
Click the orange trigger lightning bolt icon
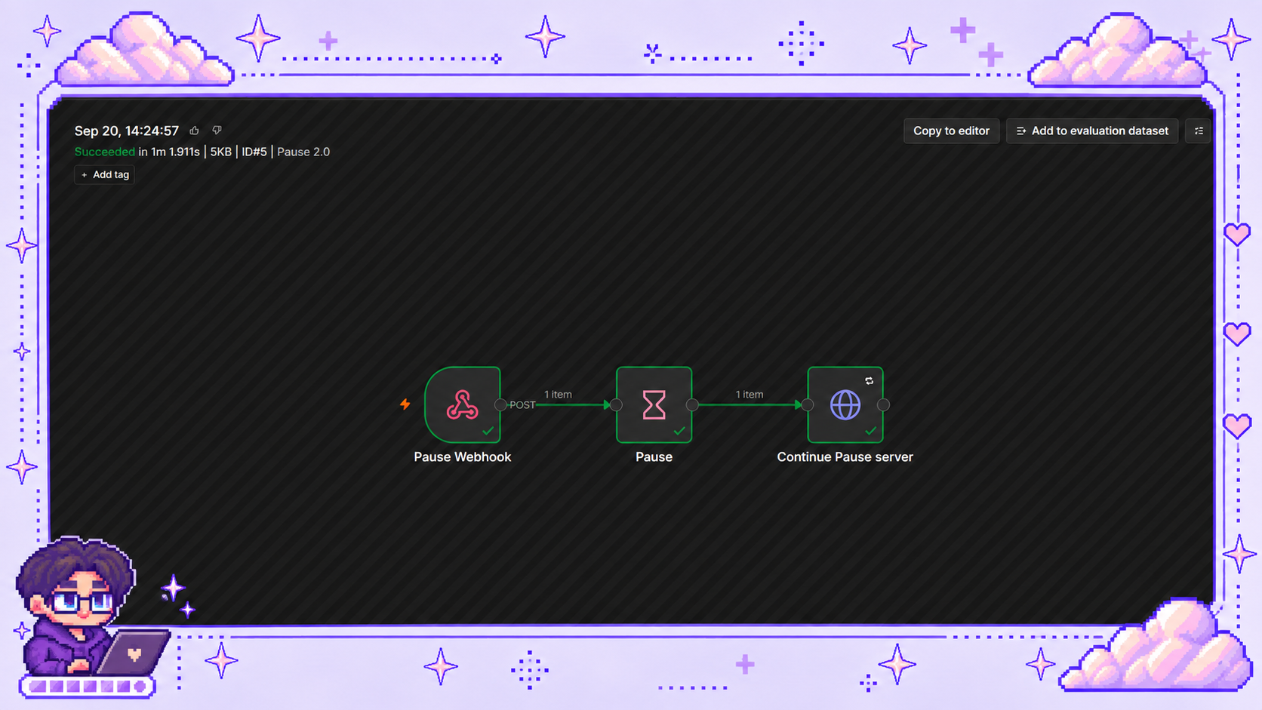(405, 404)
